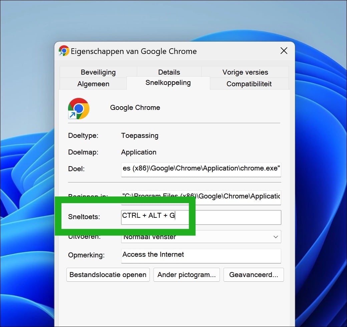347x327 pixels.
Task: Open the Uitvoeren window mode dropdown
Action: pyautogui.click(x=200, y=236)
